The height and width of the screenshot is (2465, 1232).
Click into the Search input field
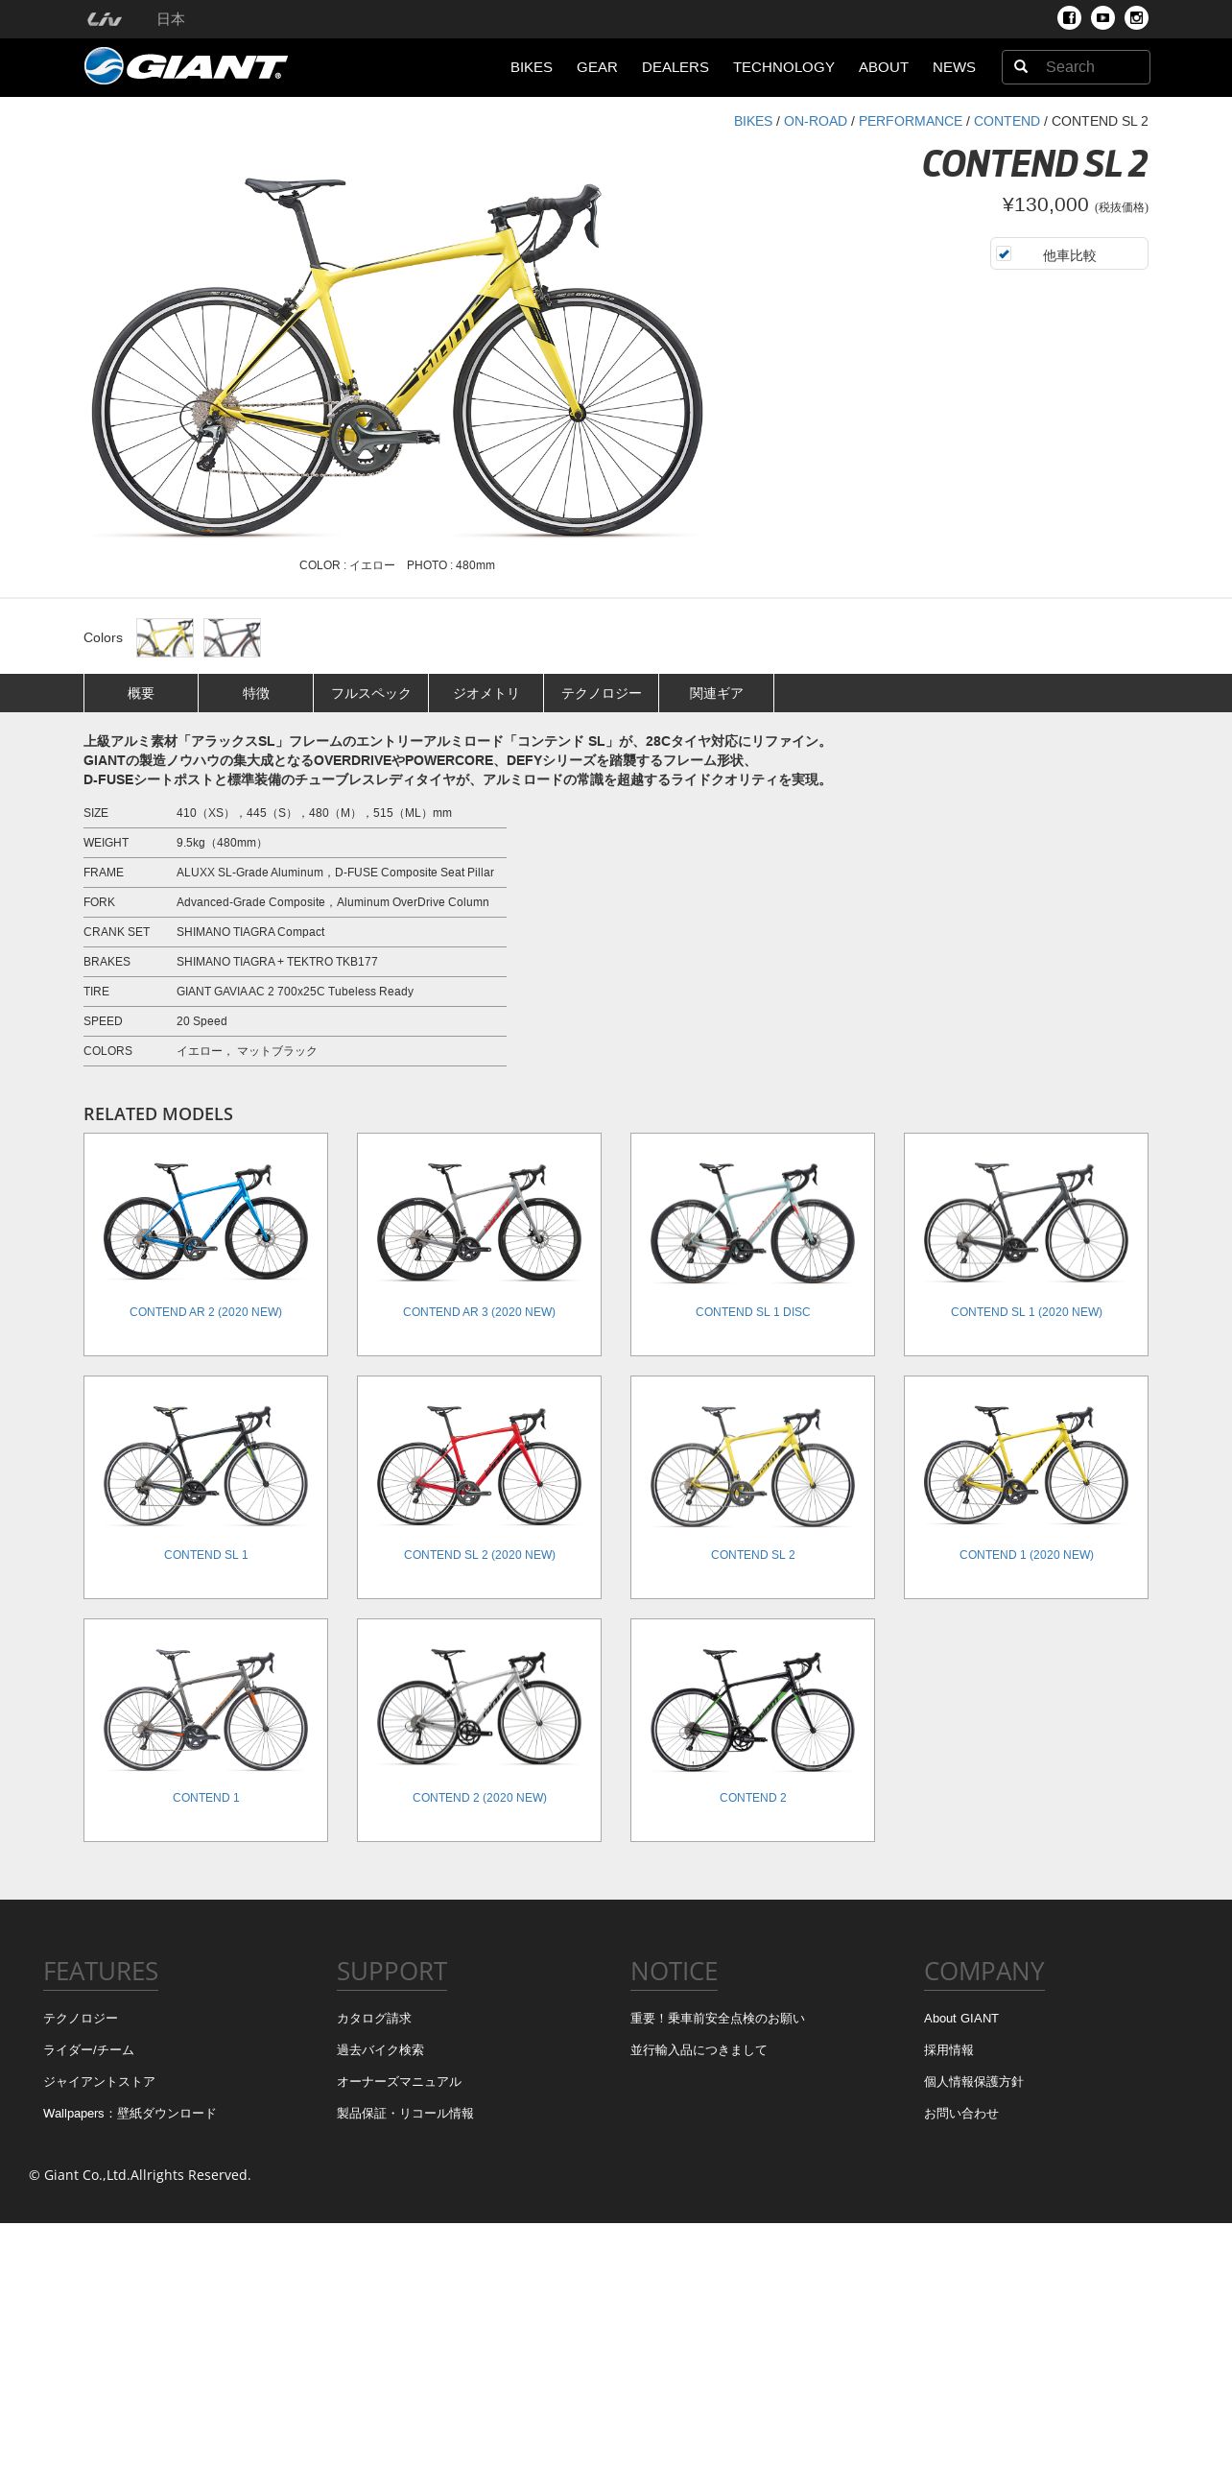1093,67
